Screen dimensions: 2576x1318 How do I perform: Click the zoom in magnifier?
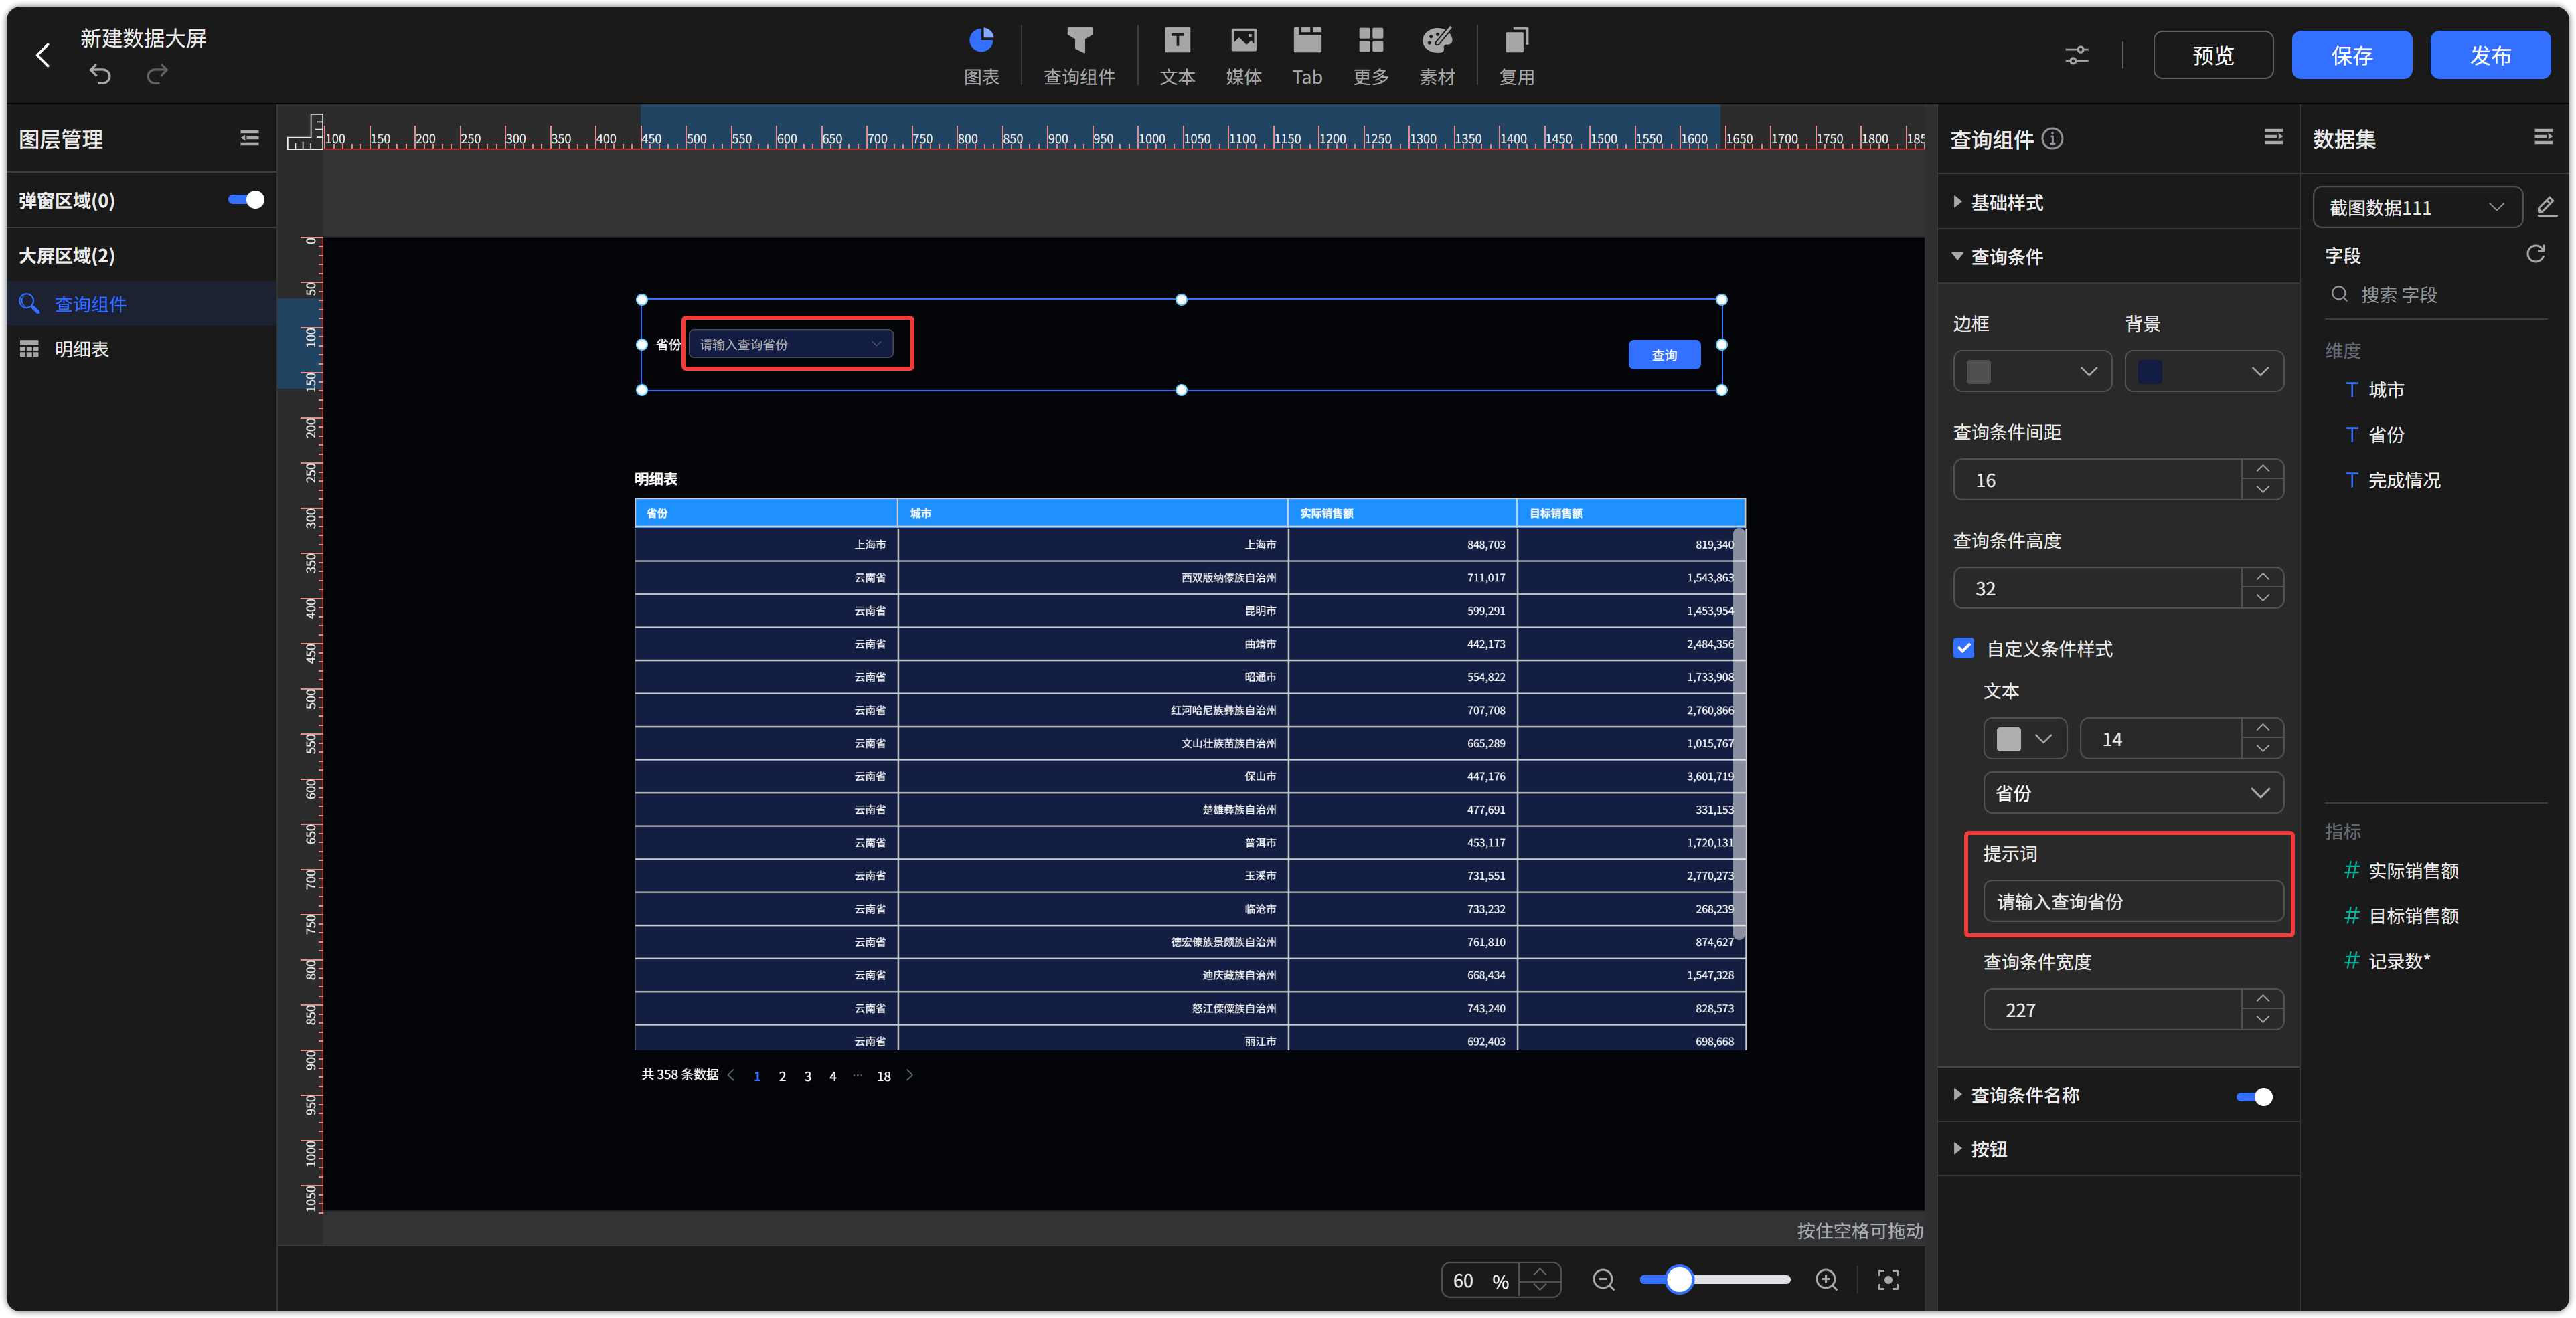coord(1826,1280)
